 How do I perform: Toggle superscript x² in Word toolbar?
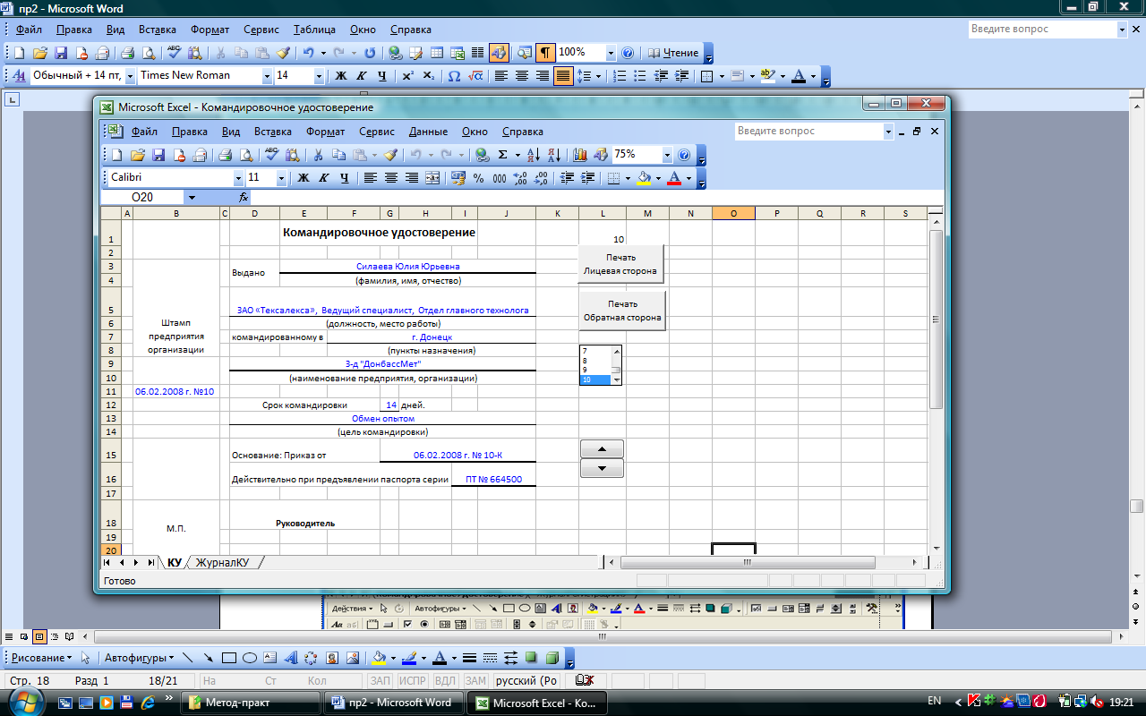click(x=407, y=76)
